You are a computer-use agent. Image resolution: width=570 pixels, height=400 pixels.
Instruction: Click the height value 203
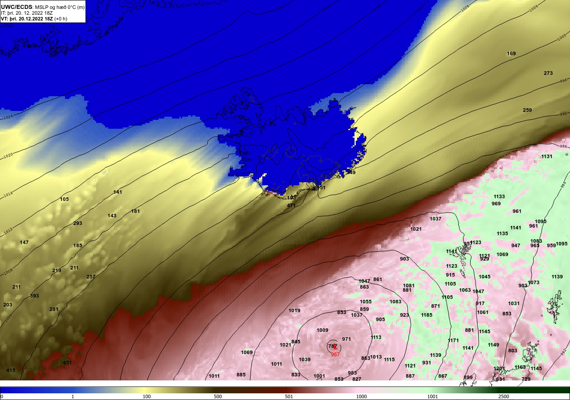click(x=8, y=305)
